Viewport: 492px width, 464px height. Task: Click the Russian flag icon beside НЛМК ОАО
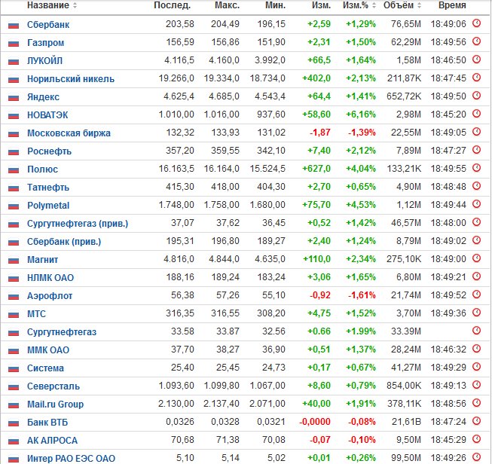14,278
